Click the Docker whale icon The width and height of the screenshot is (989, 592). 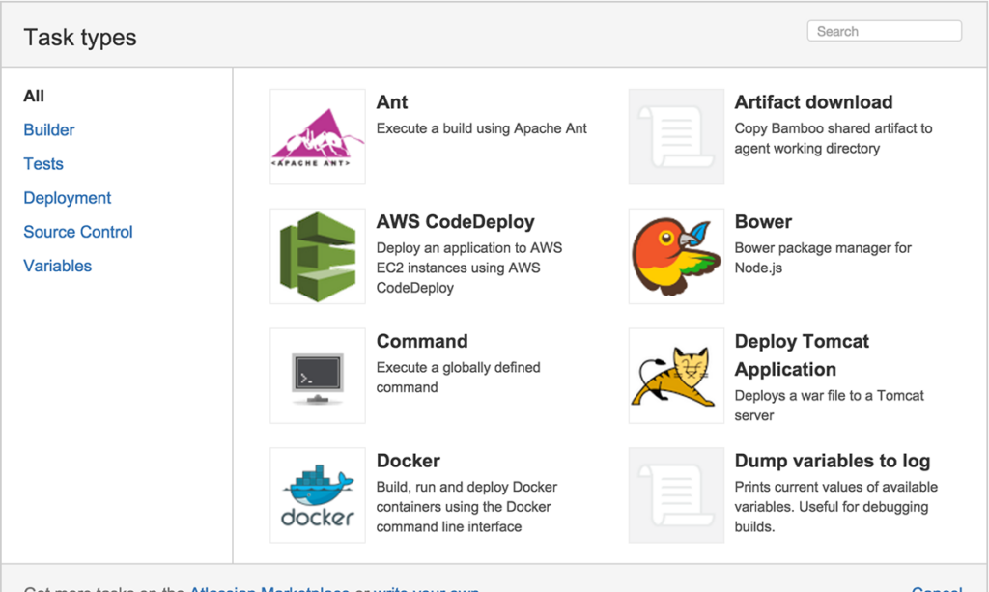pyautogui.click(x=317, y=494)
